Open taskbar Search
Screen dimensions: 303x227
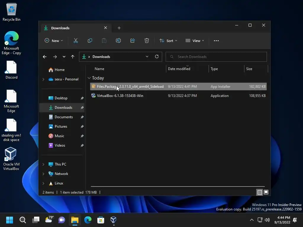click(22, 220)
